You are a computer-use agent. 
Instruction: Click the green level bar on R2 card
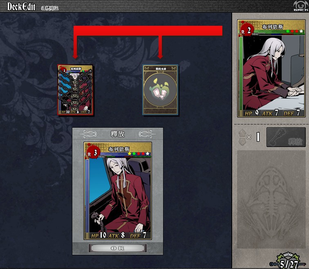point(241,74)
